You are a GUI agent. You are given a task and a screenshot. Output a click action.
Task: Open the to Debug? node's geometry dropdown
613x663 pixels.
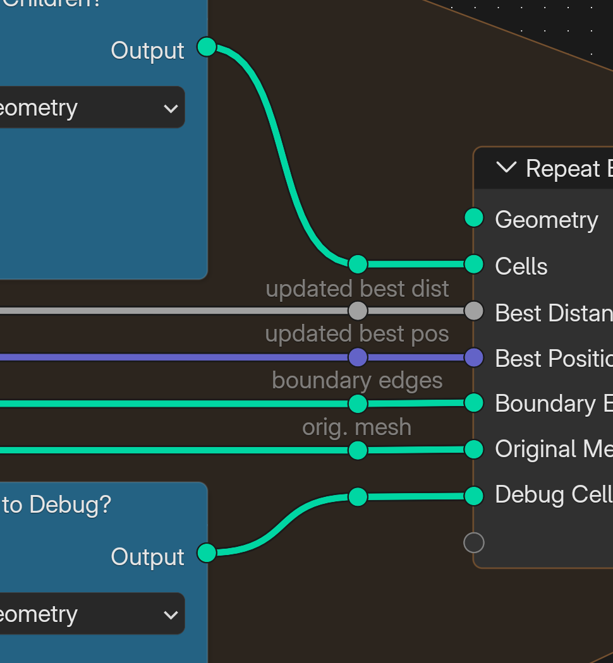[x=92, y=614]
